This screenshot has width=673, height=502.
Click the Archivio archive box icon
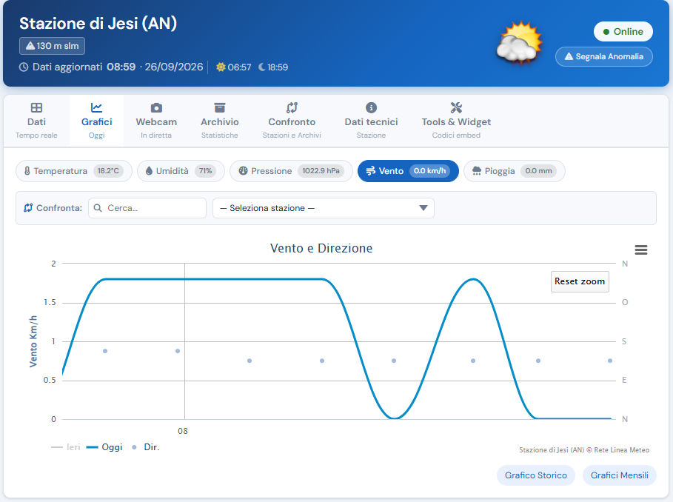pyautogui.click(x=220, y=107)
